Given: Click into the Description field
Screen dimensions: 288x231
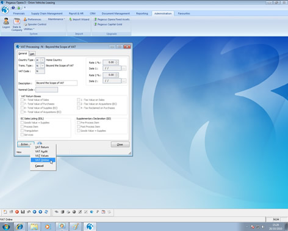Looking at the screenshot, I should pos(56,83).
